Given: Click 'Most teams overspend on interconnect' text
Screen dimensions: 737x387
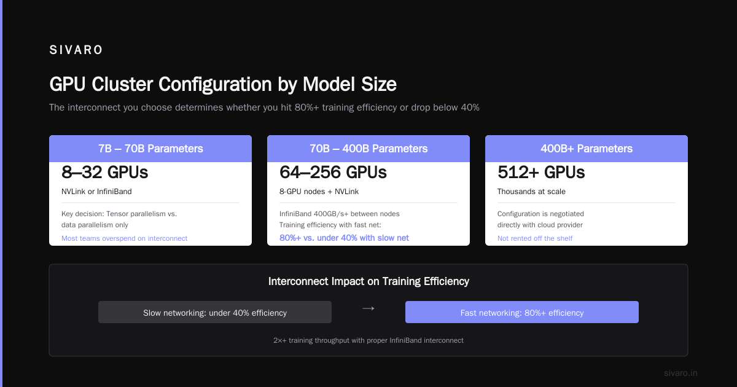Looking at the screenshot, I should [125, 238].
